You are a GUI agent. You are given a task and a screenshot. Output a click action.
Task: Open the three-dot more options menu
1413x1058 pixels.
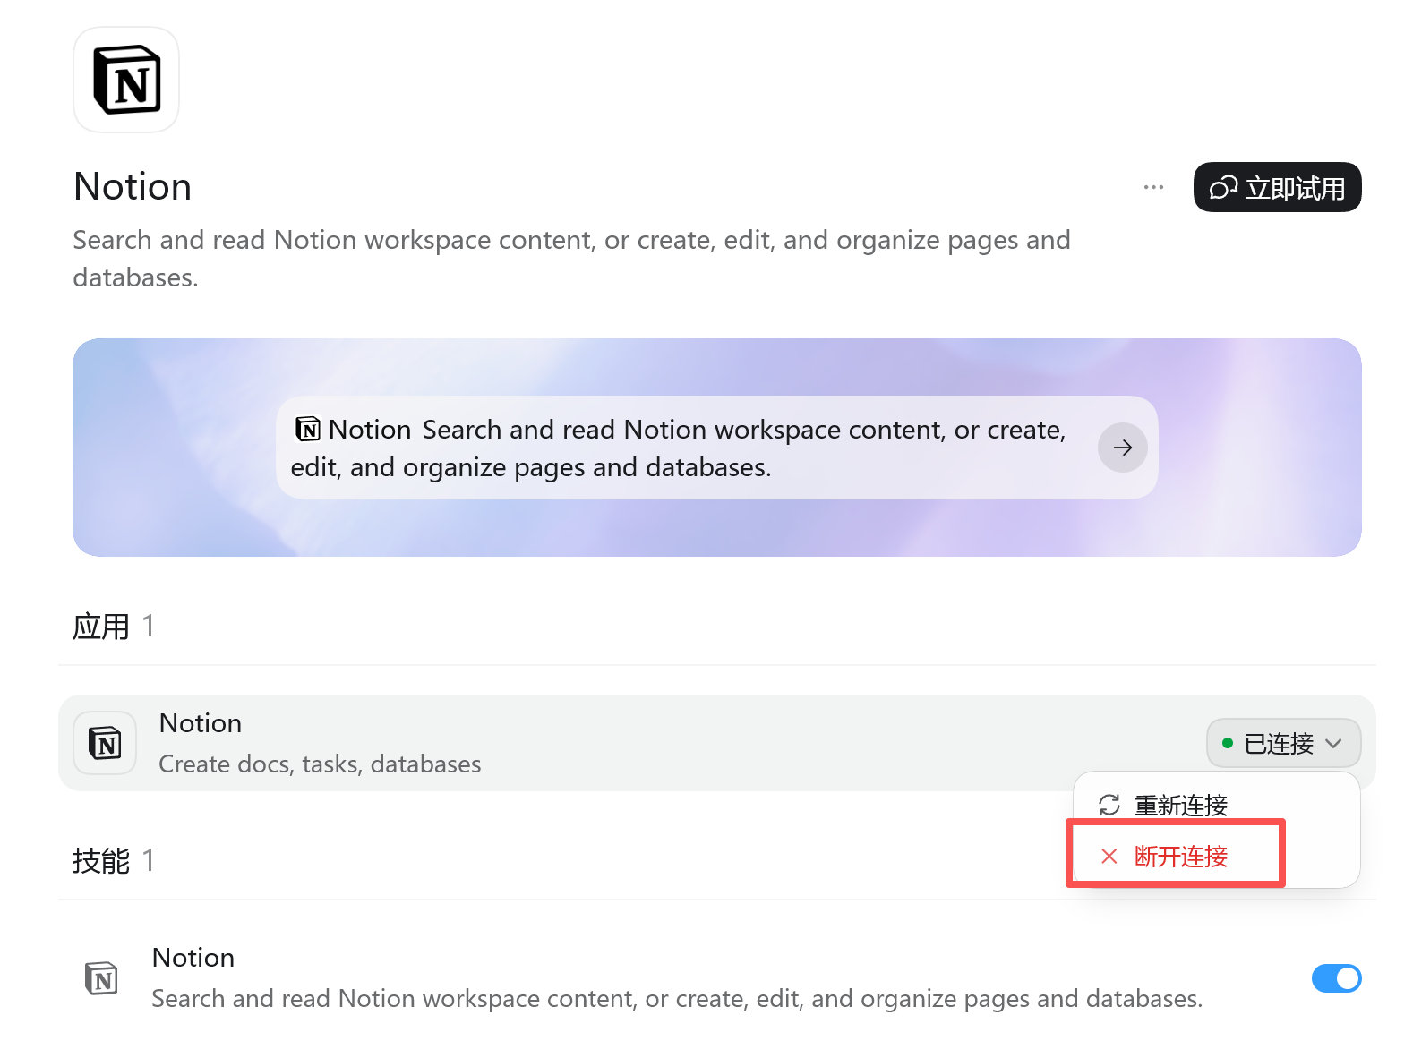1153,187
